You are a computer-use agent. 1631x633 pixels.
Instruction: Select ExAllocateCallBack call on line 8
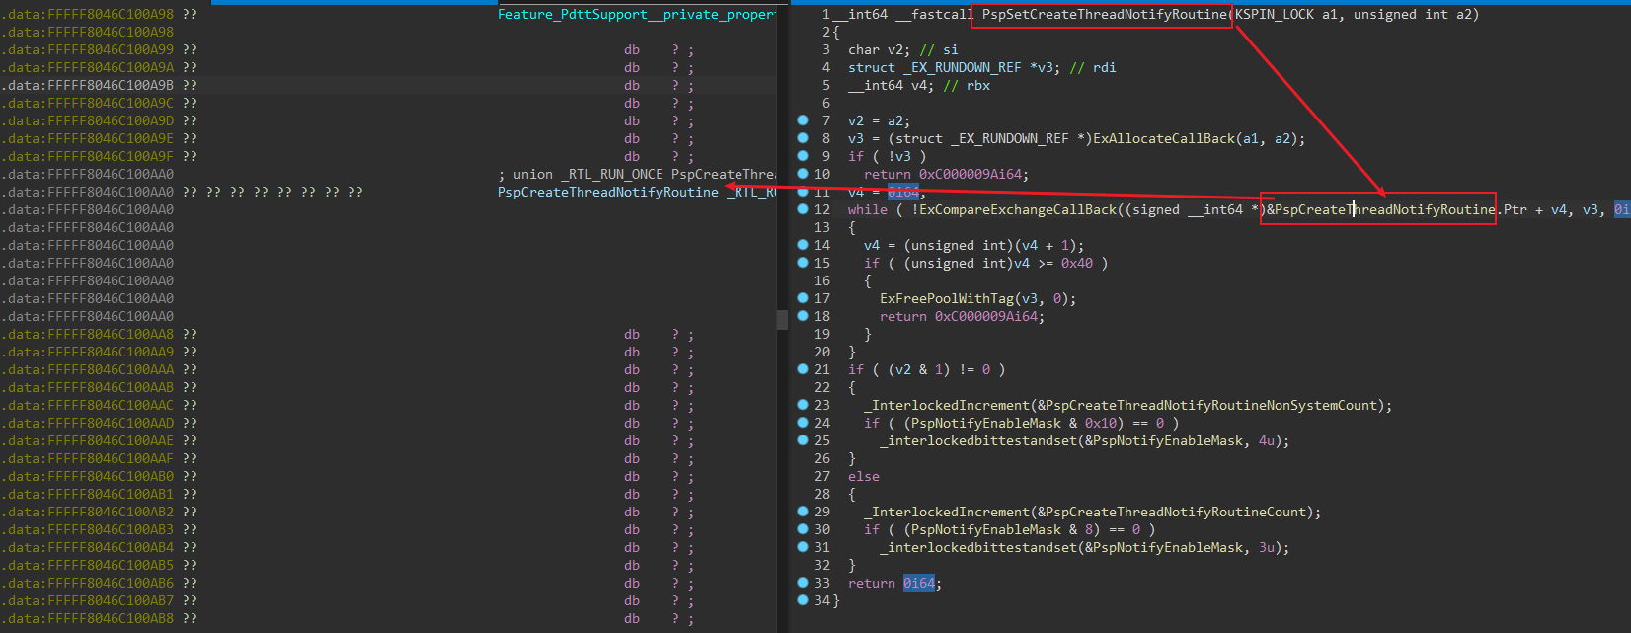coord(1164,138)
